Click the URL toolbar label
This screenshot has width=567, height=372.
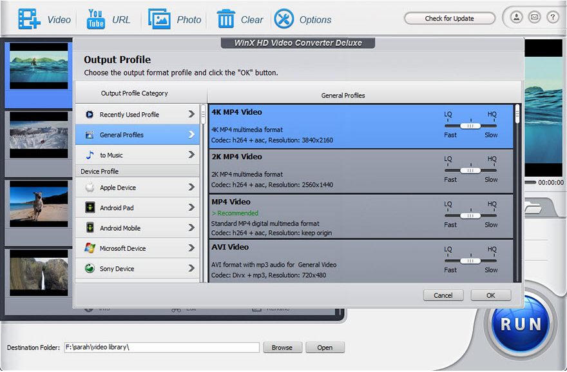tap(121, 19)
